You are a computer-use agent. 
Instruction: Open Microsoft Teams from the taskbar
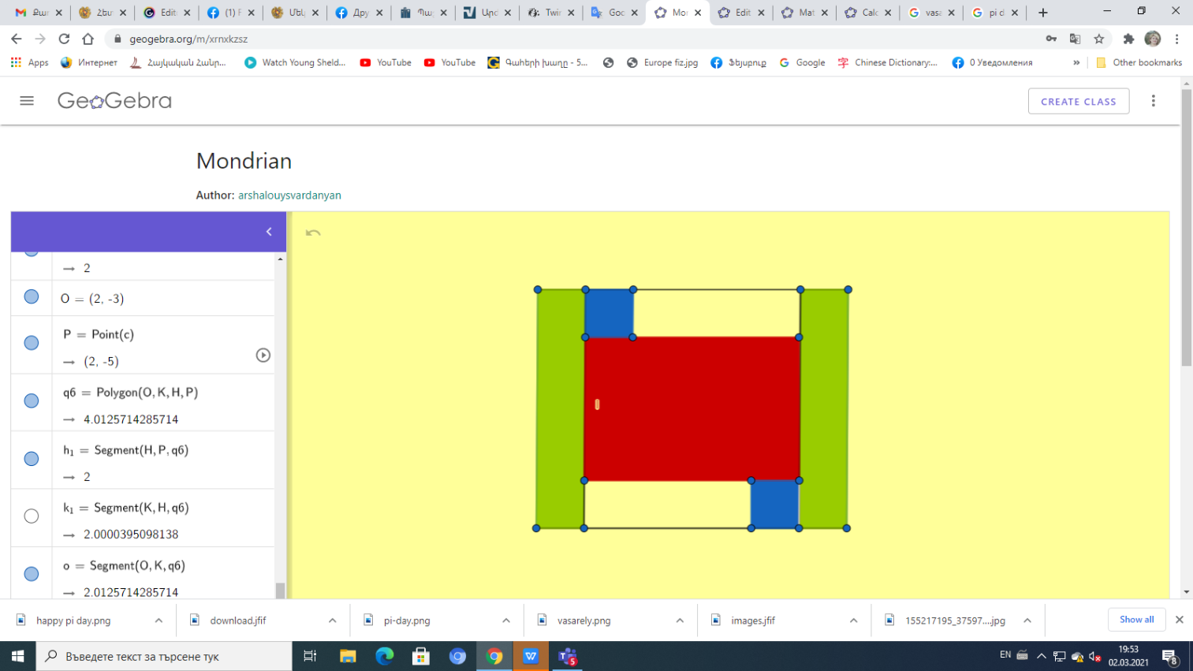pyautogui.click(x=568, y=656)
